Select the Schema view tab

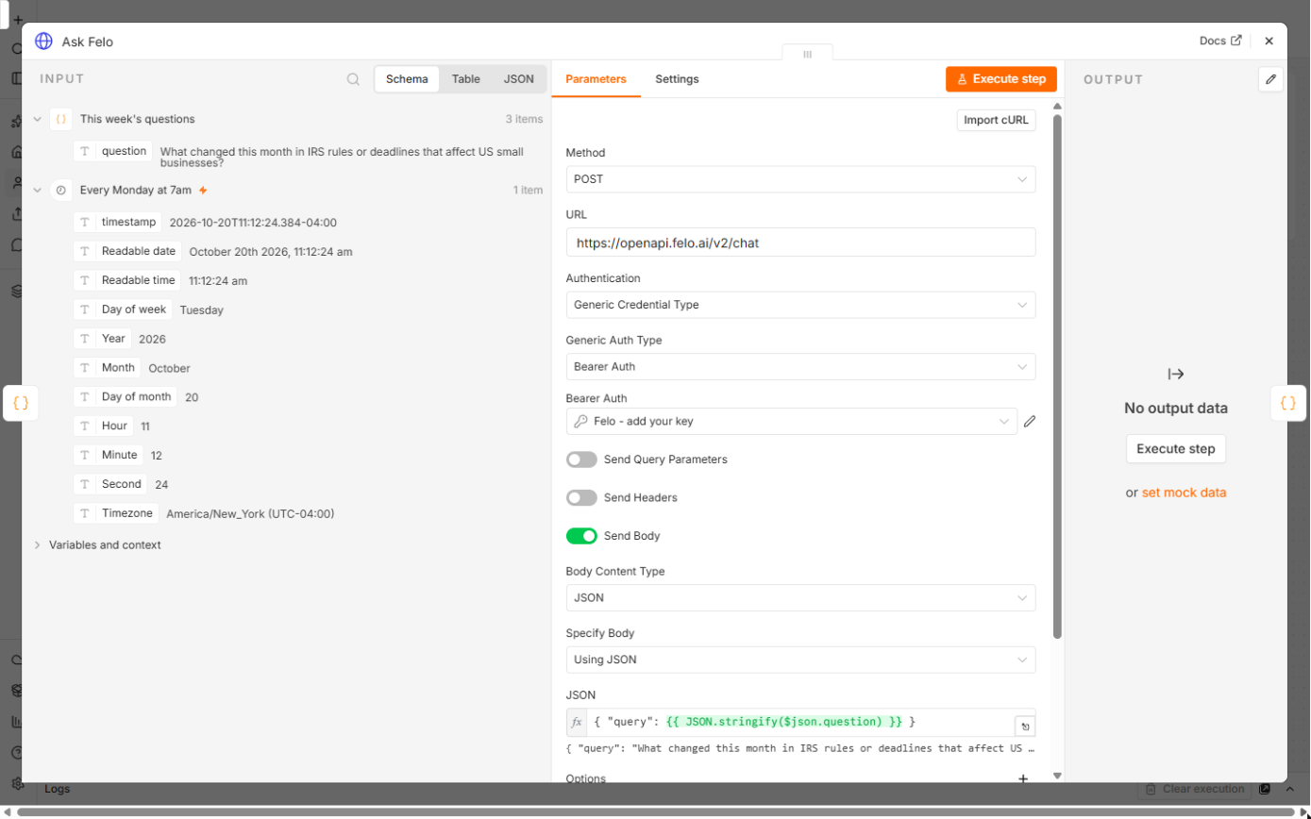(407, 79)
